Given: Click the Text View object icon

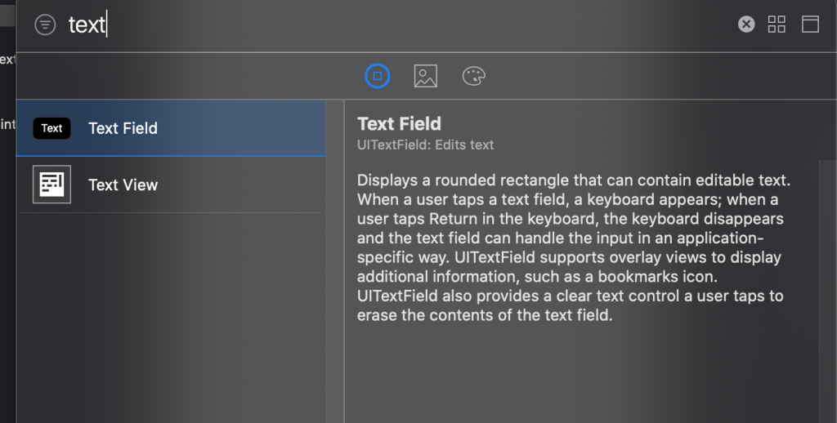Looking at the screenshot, I should point(51,185).
